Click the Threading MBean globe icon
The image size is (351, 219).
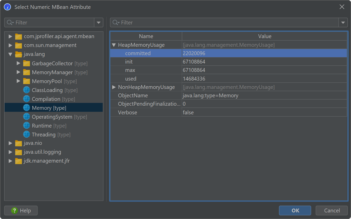click(x=27, y=135)
